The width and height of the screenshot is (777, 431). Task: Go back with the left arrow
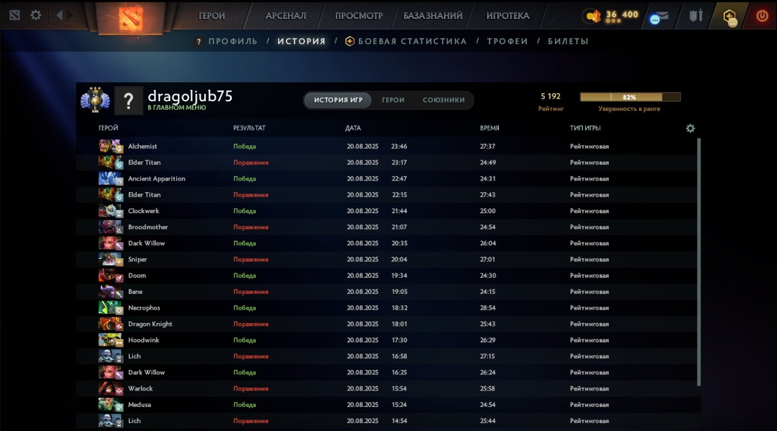[59, 15]
